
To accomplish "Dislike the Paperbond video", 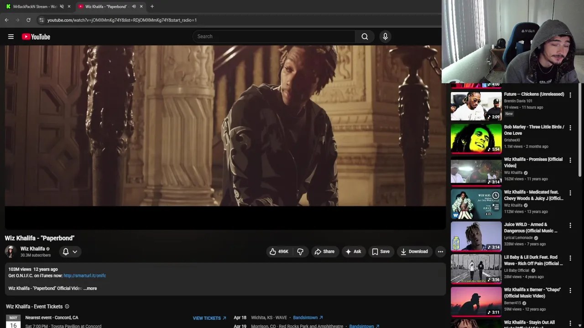I will (x=300, y=251).
